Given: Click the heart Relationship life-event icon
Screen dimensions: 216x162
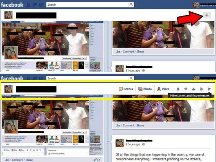Looking at the screenshot, I should pos(186,89).
